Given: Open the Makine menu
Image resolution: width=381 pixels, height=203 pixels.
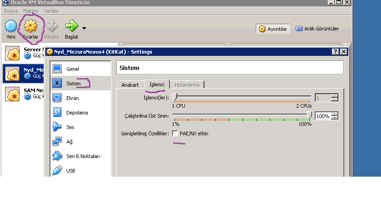Looking at the screenshot, I should click(x=30, y=11).
